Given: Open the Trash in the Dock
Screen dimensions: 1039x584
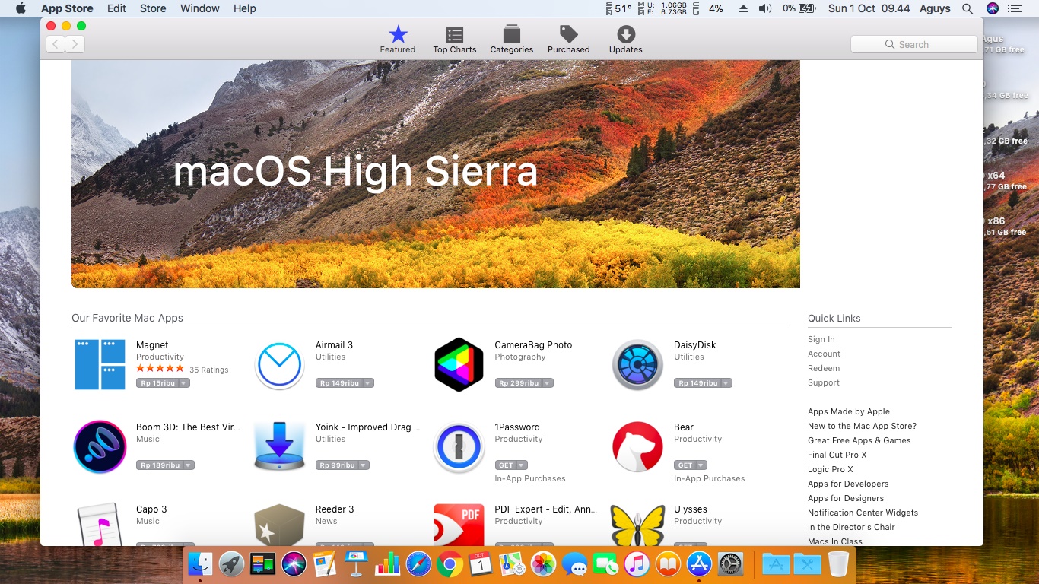Looking at the screenshot, I should (x=838, y=564).
